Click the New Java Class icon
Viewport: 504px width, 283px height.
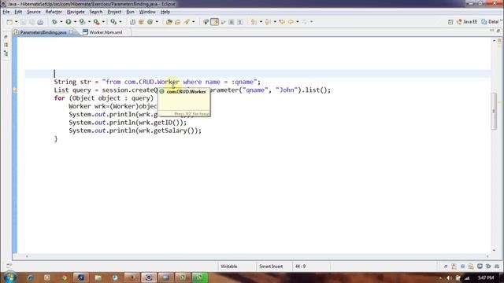(x=150, y=22)
